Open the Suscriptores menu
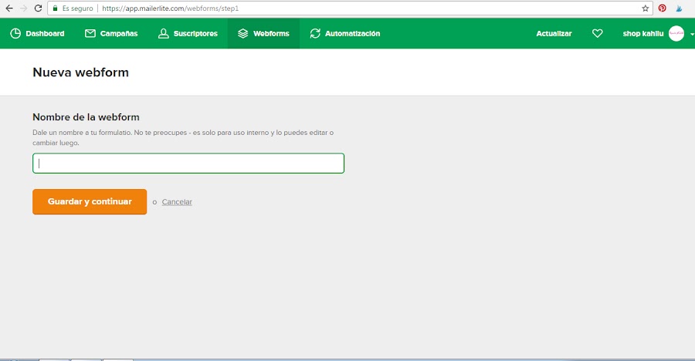Viewport: 695px width, 361px height. point(188,34)
